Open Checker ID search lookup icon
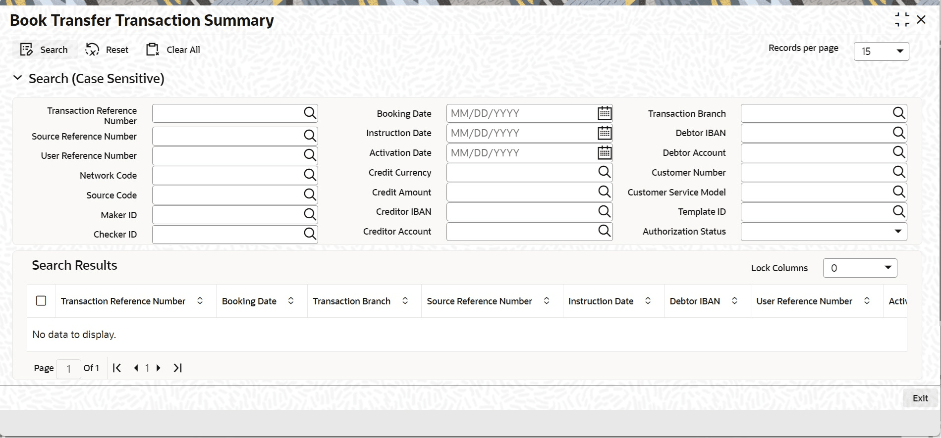941x438 pixels. (310, 234)
